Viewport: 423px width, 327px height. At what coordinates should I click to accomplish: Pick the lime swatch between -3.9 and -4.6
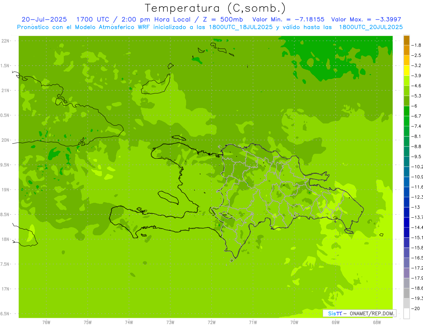click(406, 80)
